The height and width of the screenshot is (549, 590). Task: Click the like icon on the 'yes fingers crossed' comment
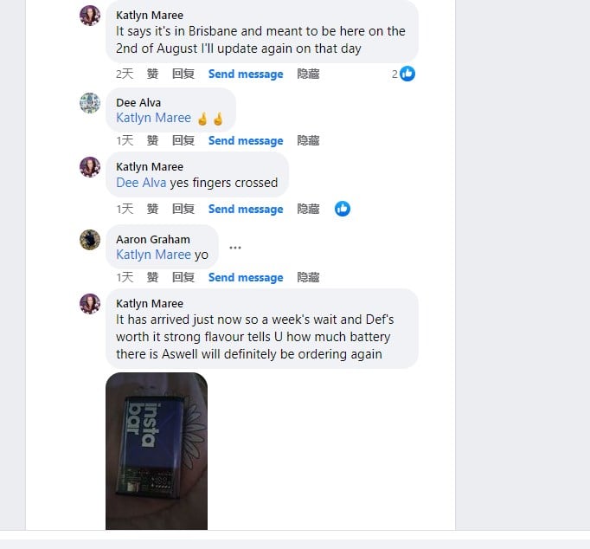pos(342,209)
